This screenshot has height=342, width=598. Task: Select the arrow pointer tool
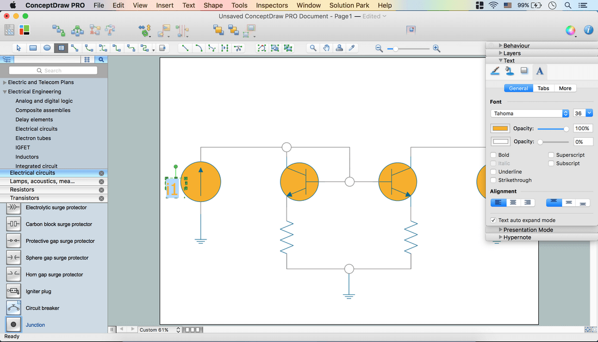click(19, 48)
